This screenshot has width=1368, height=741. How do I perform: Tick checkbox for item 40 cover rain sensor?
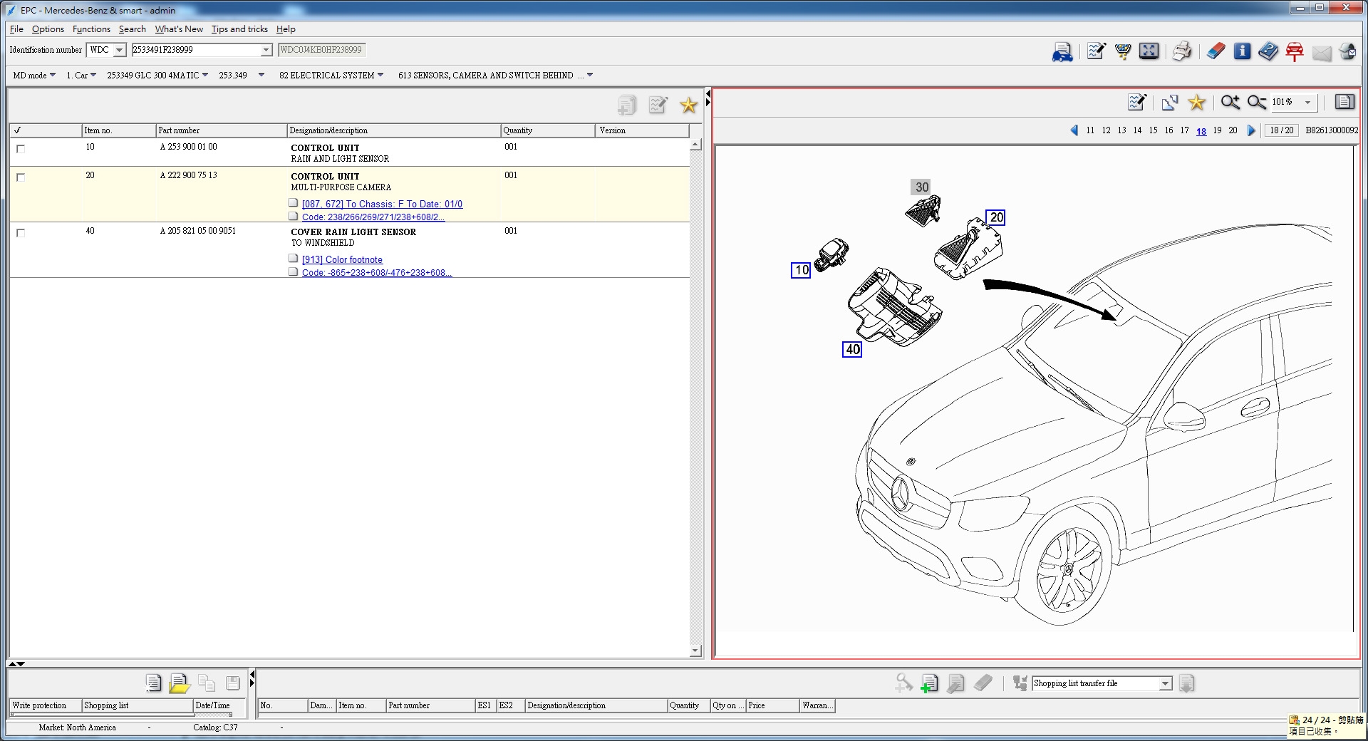tap(21, 233)
